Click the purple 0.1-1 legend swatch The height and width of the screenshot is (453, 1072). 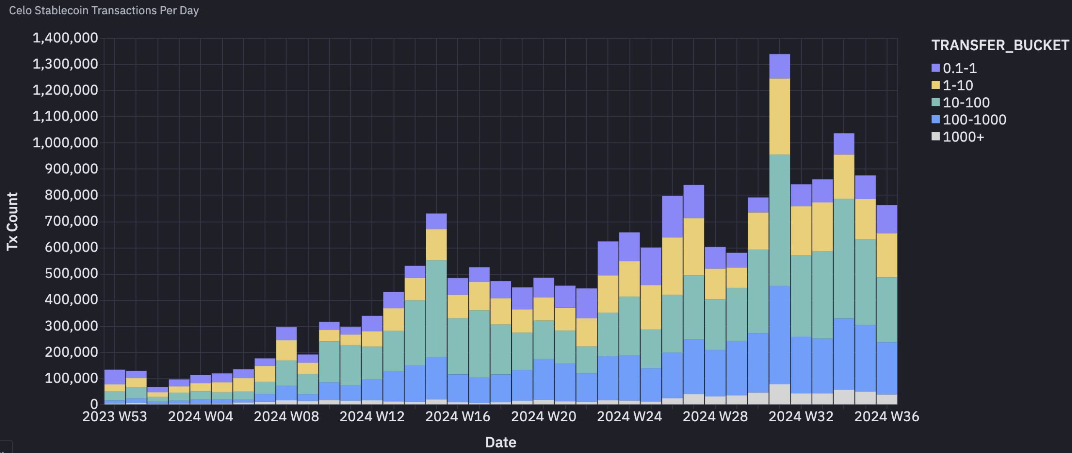tap(935, 68)
